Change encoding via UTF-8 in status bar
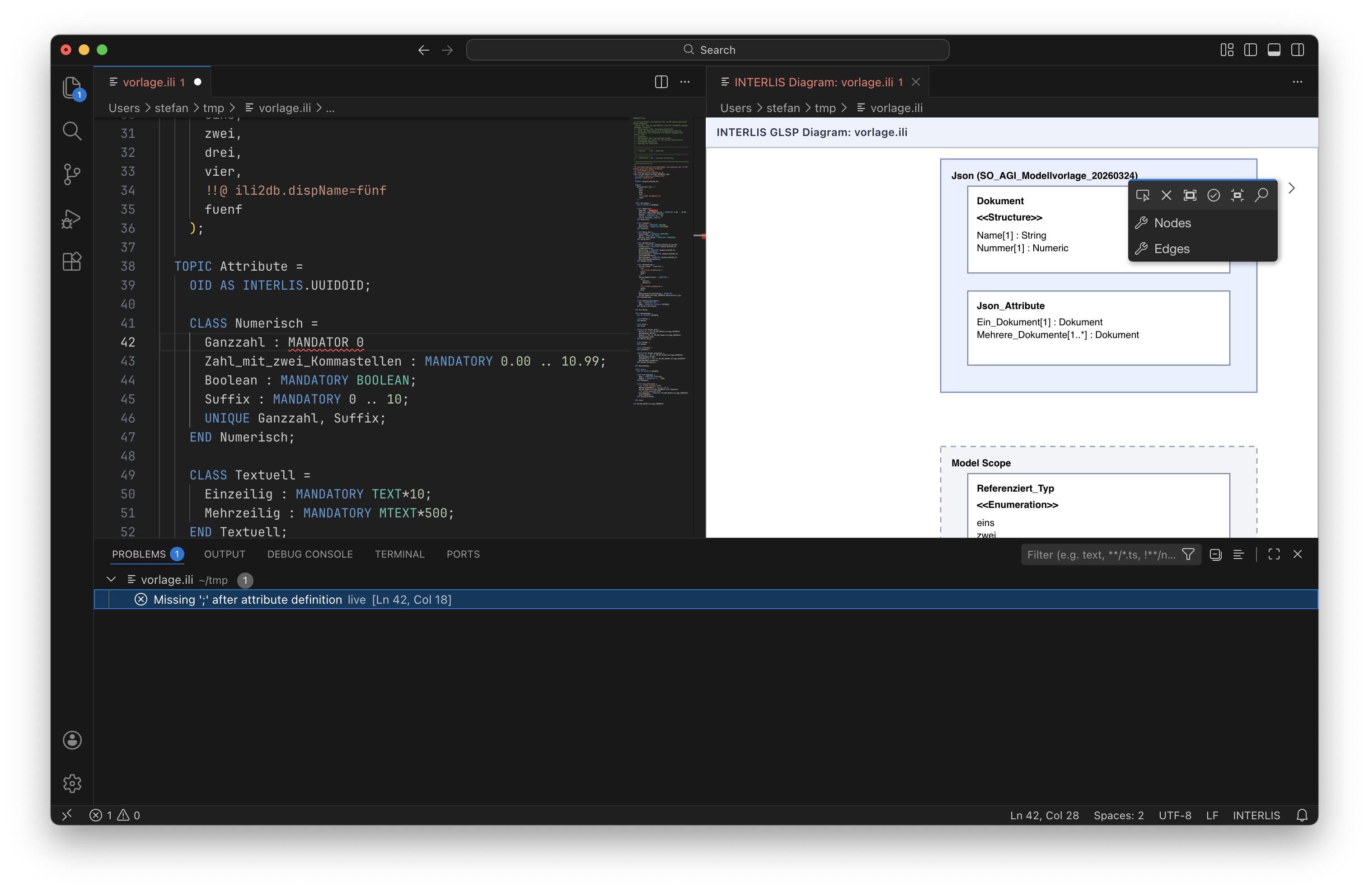Viewport: 1369px width, 892px height. (1175, 815)
